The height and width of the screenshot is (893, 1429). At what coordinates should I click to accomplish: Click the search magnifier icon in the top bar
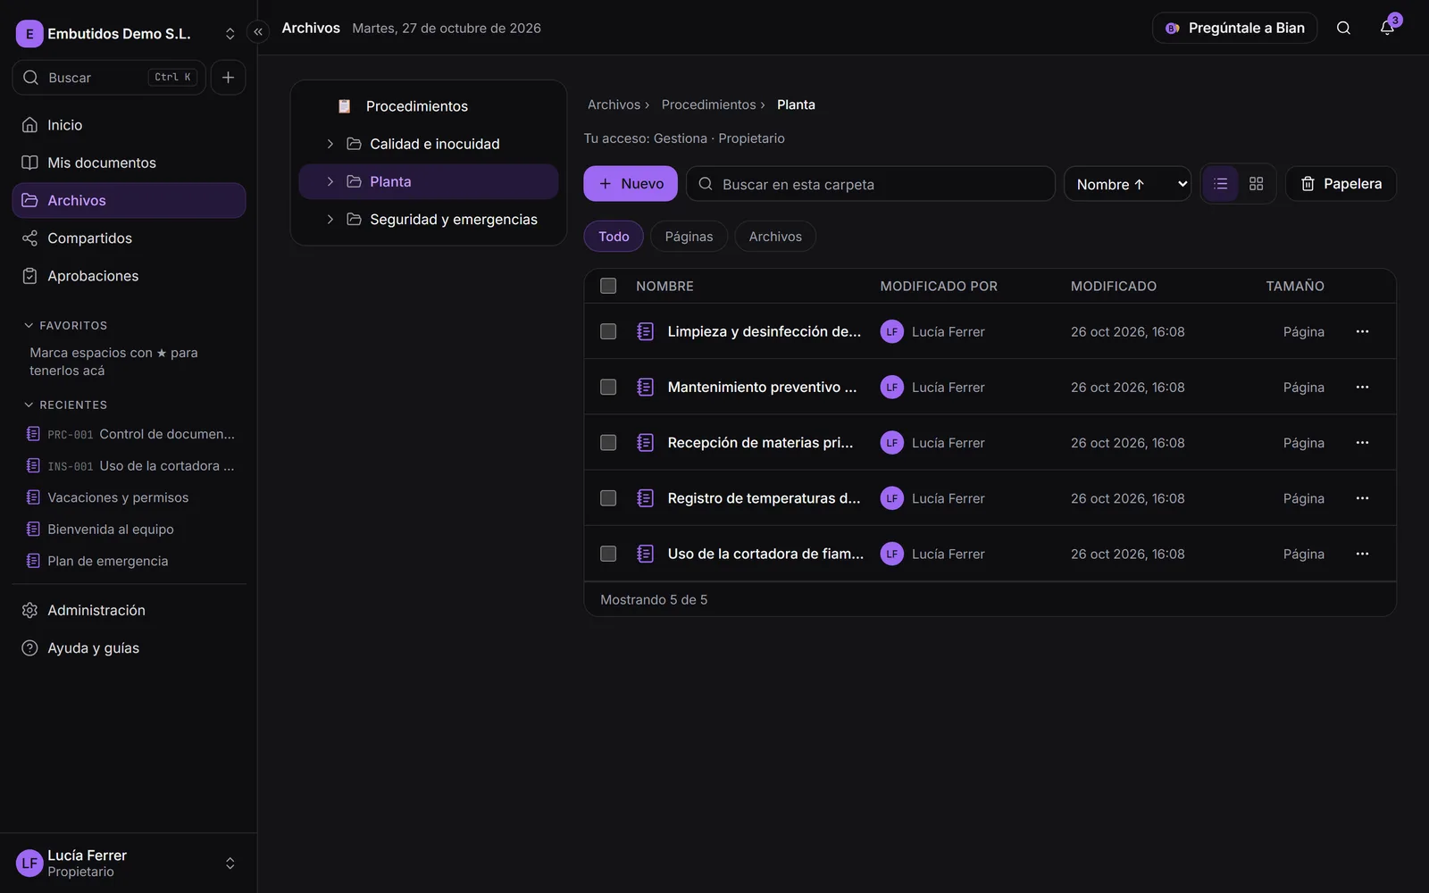click(x=1343, y=28)
